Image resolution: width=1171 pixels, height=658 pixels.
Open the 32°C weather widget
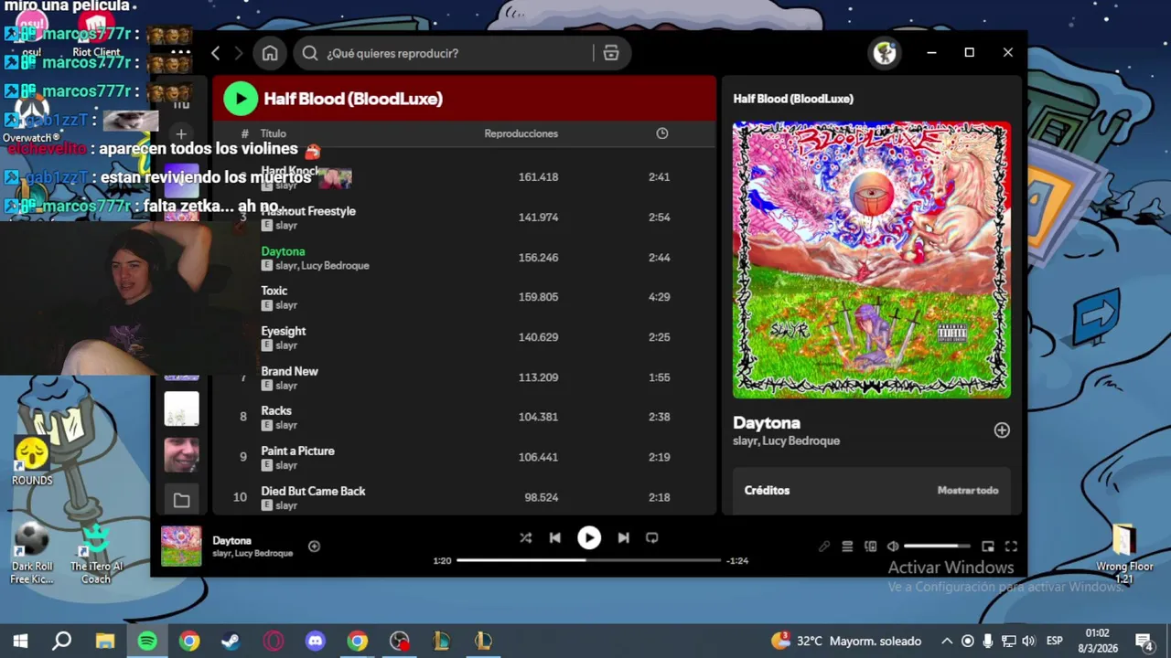846,642
